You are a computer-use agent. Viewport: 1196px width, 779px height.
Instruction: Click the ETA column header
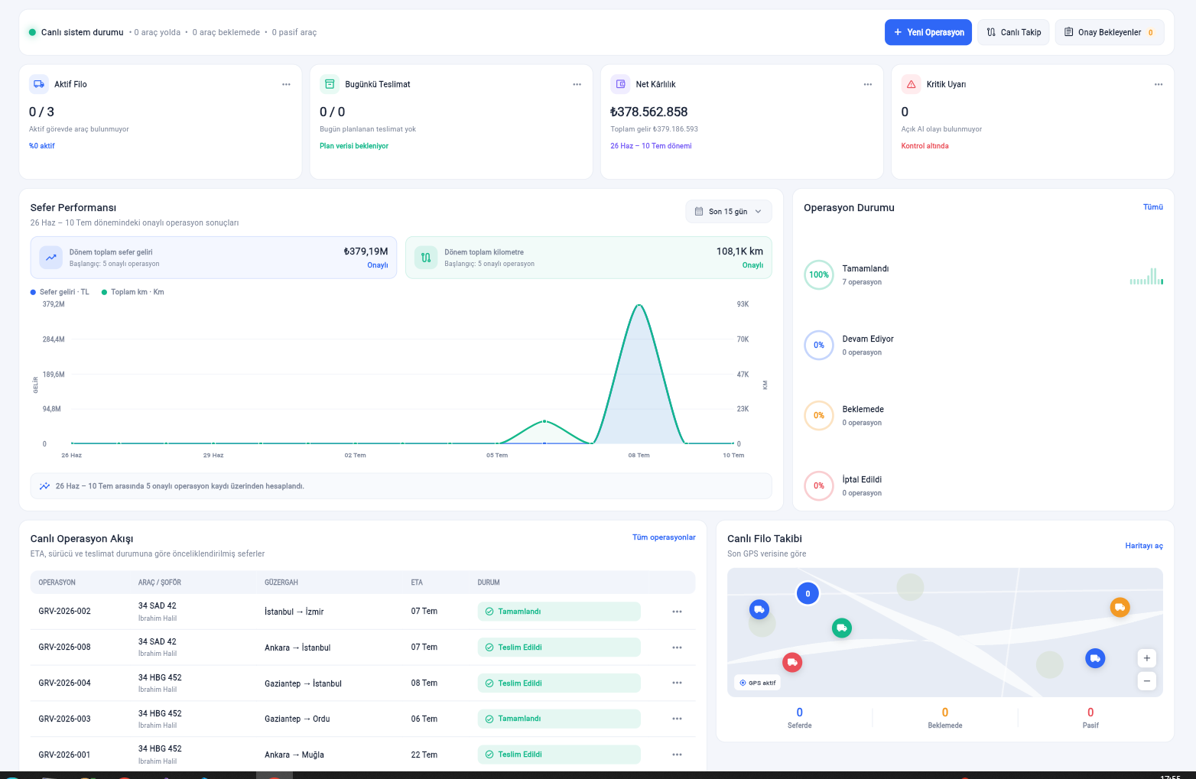(x=417, y=583)
